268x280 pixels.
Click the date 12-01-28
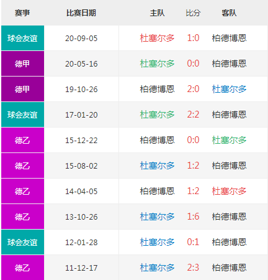(x=81, y=242)
